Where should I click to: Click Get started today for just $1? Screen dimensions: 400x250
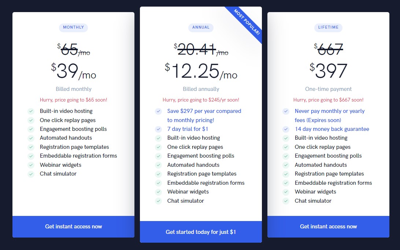(201, 232)
